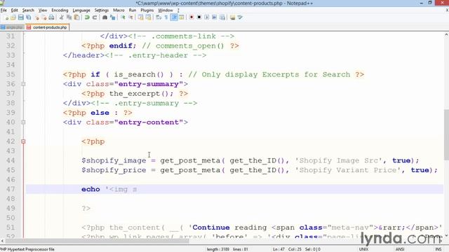The width and height of the screenshot is (449, 252).
Task: Click the vertical scrollbar thumb
Action: pos(446,135)
